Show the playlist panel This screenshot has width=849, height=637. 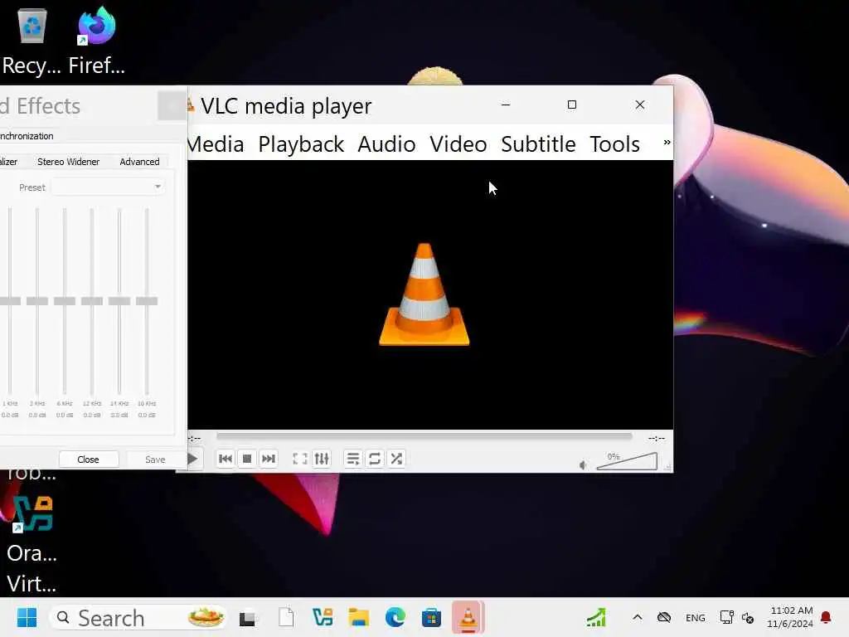353,459
